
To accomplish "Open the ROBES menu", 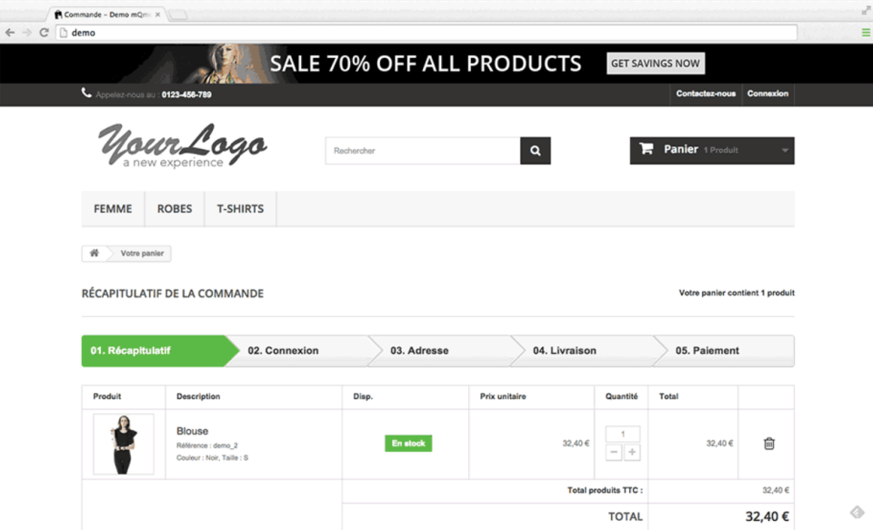I will tap(175, 209).
